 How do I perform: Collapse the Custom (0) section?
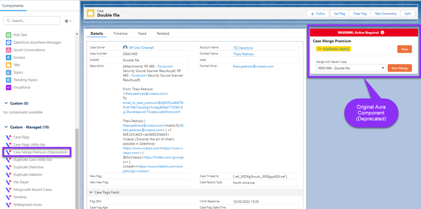tap(6, 104)
